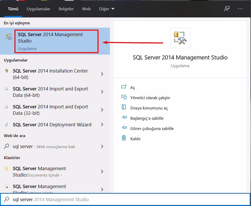Expand Deployment Wizard result chevron
Screen dimensions: 251x206
point(102,125)
